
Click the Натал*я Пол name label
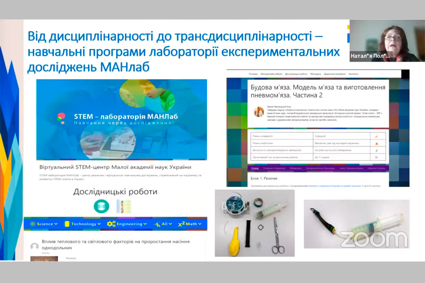point(370,56)
